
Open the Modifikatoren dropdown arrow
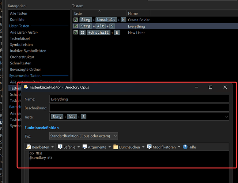[179, 147]
